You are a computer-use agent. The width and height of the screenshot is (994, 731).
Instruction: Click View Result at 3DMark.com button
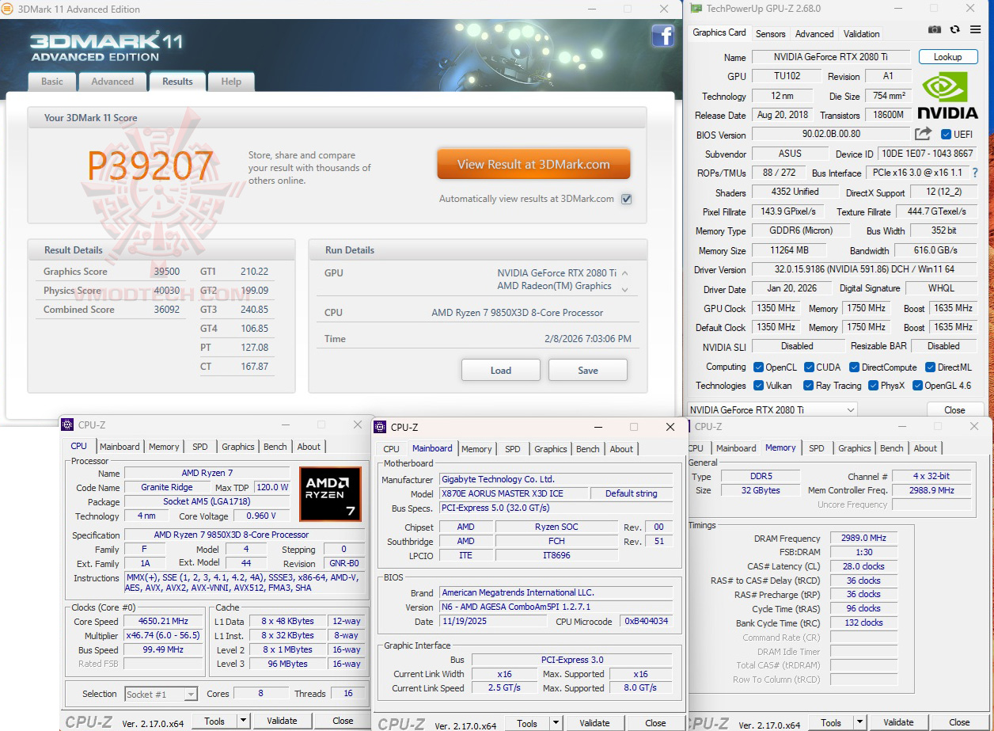pyautogui.click(x=533, y=165)
